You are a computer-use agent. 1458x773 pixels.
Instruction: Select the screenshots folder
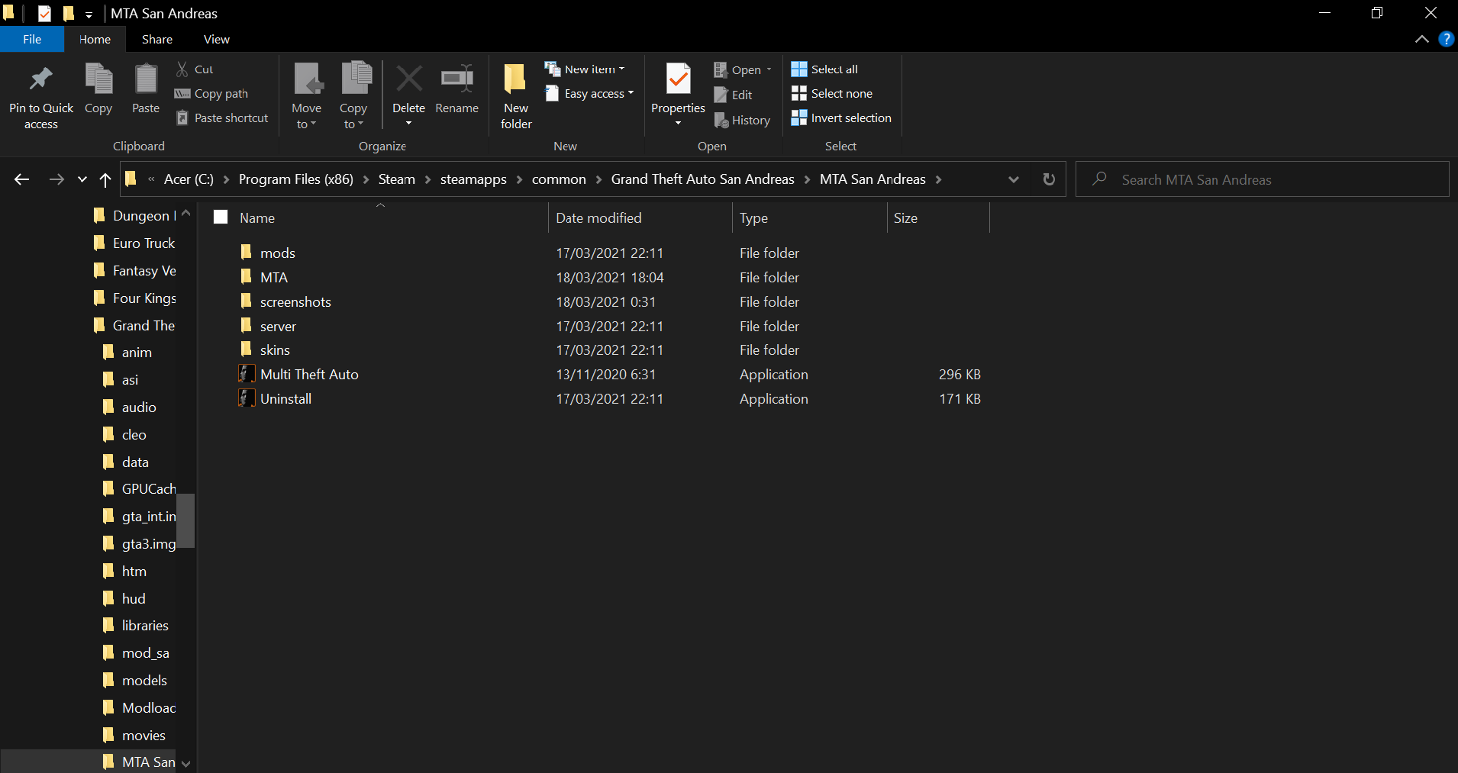point(295,301)
